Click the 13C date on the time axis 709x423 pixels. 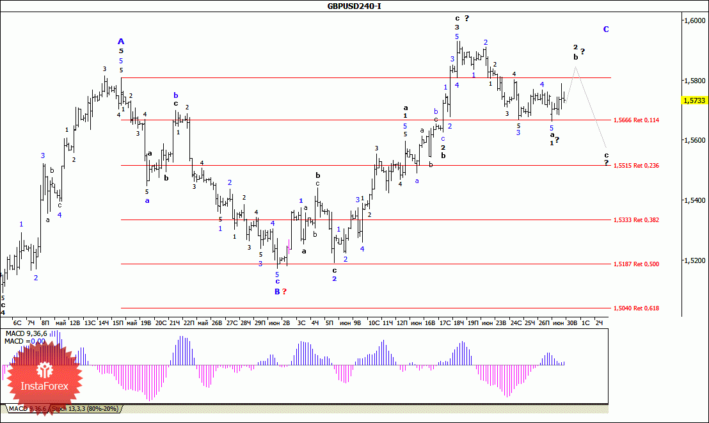pyautogui.click(x=90, y=323)
